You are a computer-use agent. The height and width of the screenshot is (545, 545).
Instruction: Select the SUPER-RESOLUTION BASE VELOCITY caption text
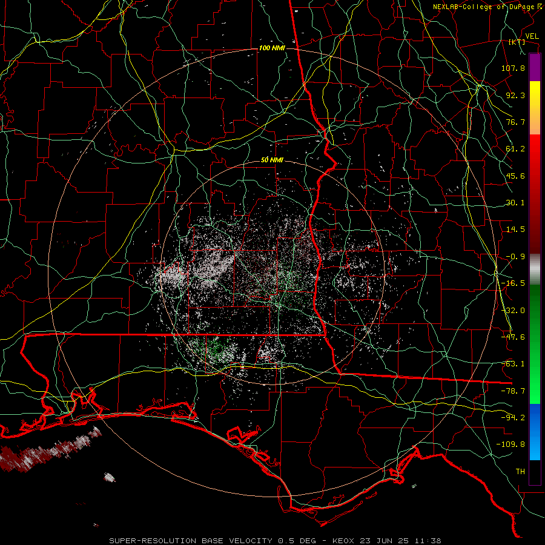point(191,541)
